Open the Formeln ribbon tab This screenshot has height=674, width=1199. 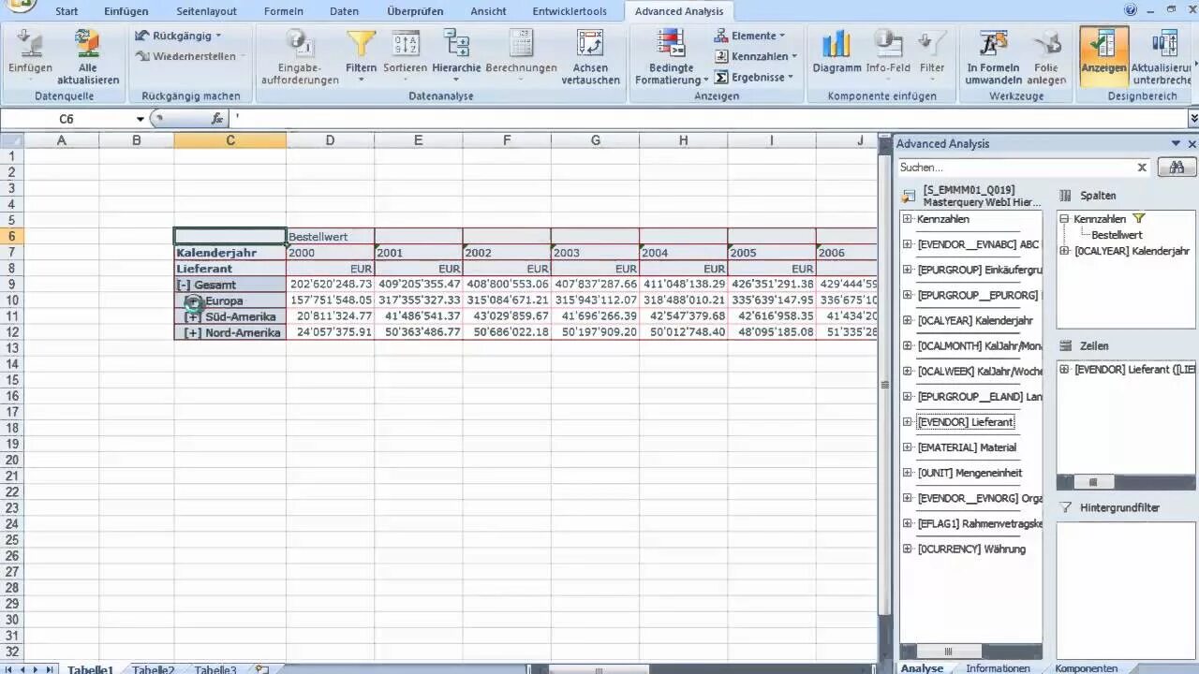point(284,10)
